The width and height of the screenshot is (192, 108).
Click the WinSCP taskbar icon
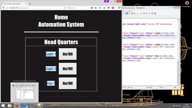(25, 106)
